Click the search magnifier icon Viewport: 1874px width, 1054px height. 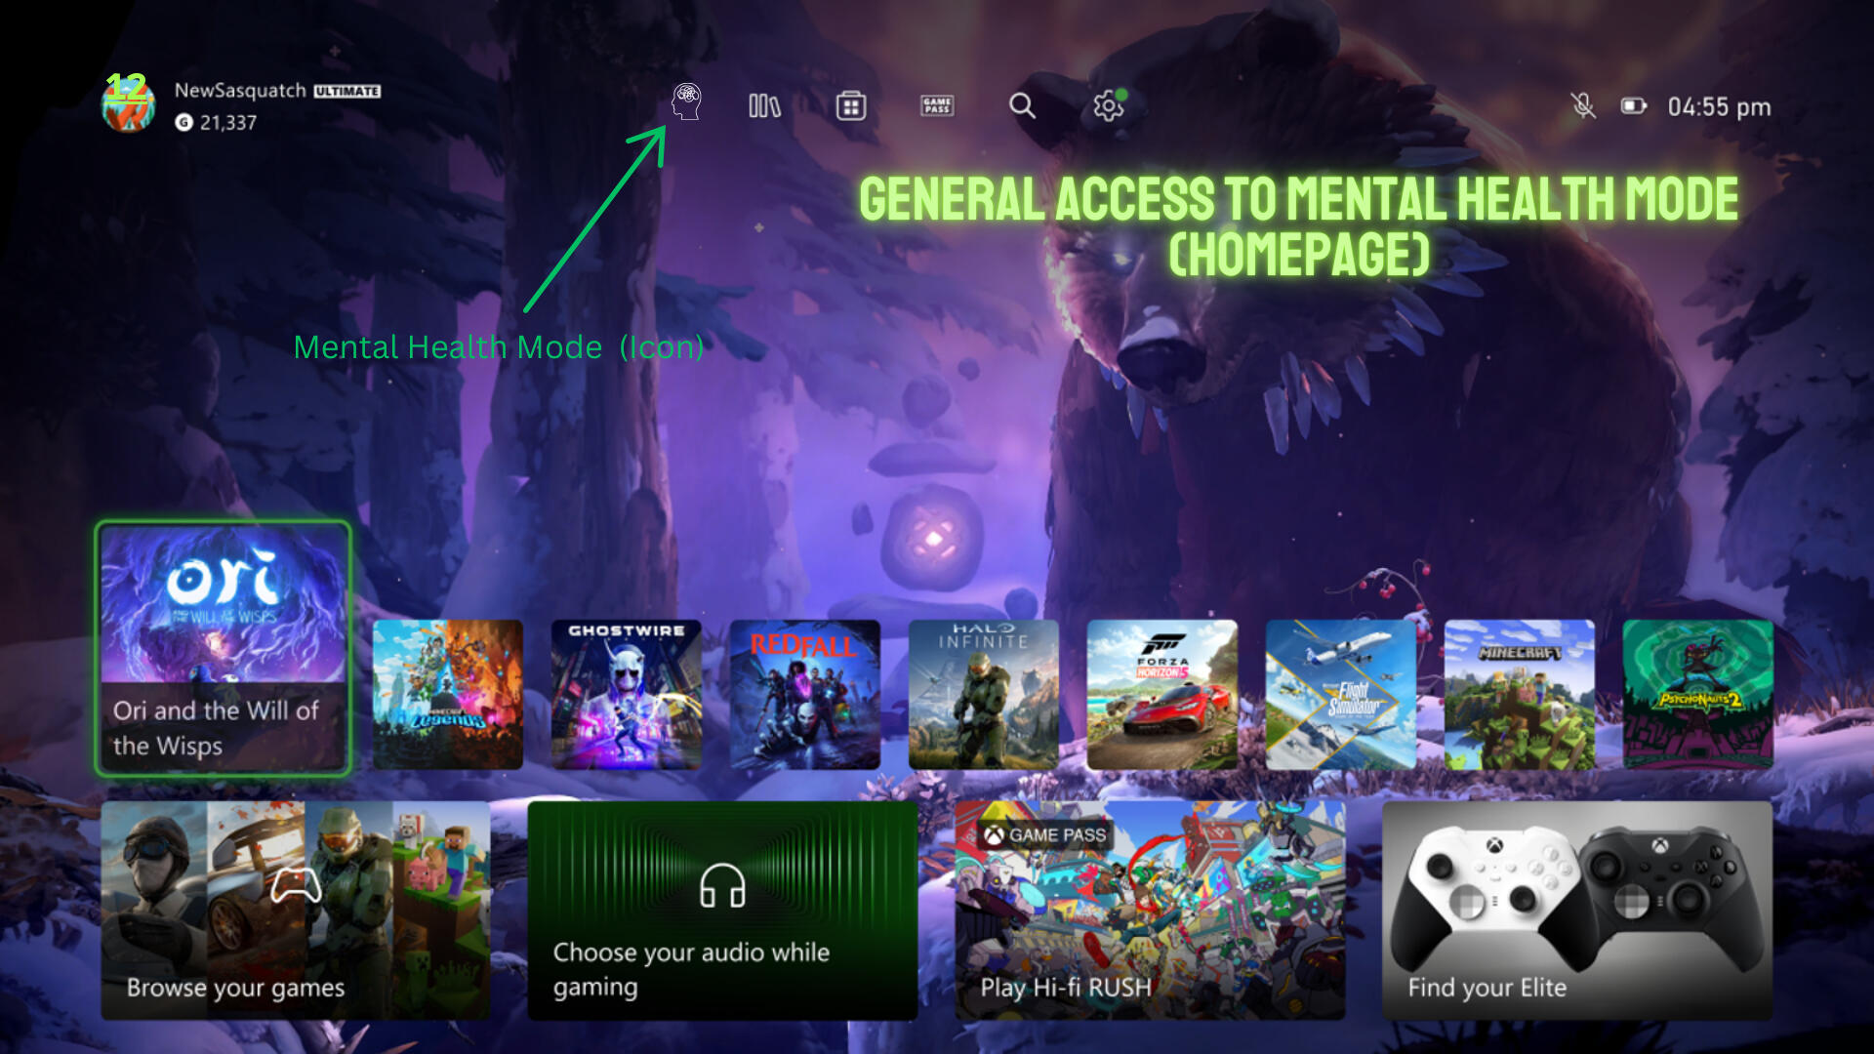[1022, 105]
